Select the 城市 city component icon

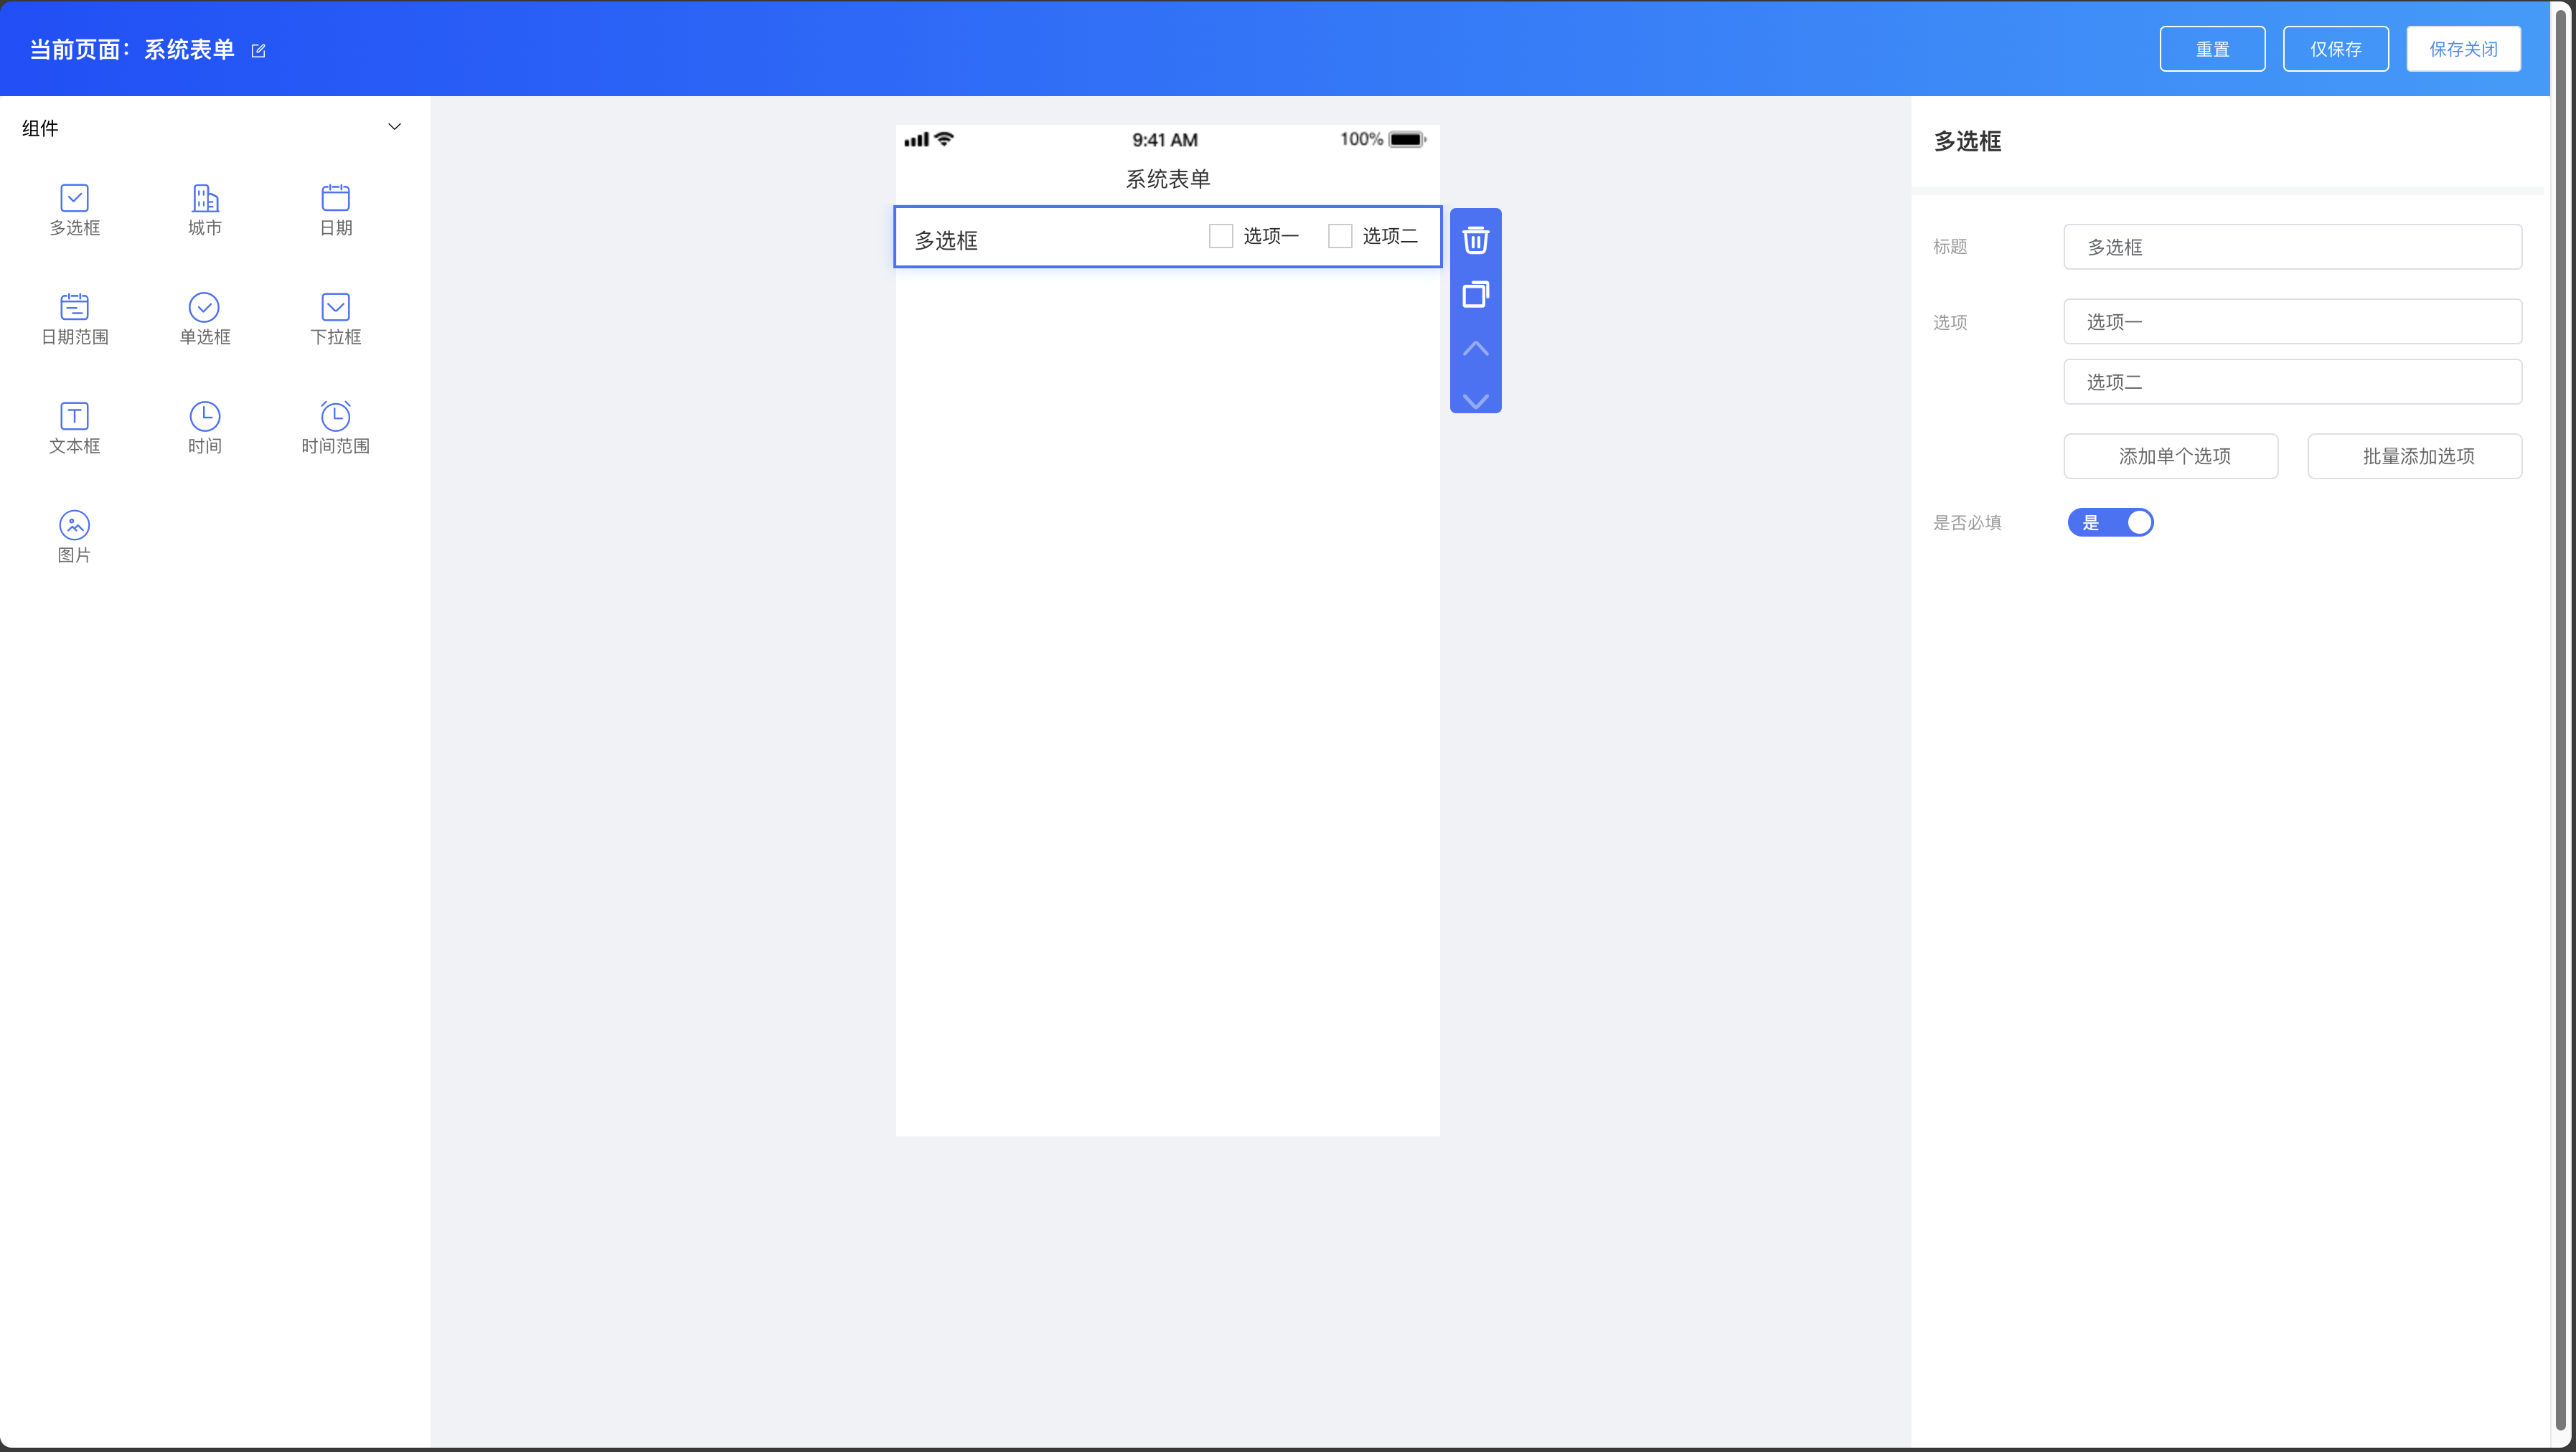205,199
